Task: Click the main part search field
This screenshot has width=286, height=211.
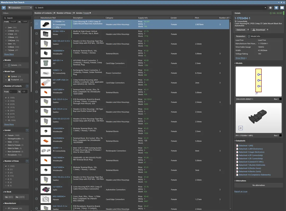Action: pyautogui.click(x=150, y=8)
